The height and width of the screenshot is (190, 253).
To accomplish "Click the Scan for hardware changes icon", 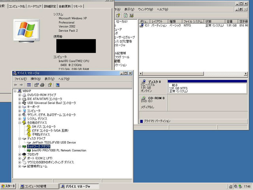I will 58,85.
